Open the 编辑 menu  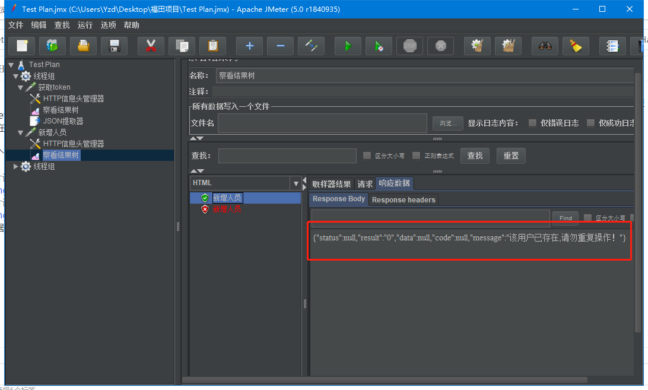coord(39,25)
